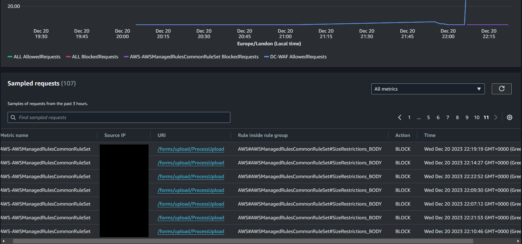522x244 pixels.
Task: Click the Find sampled requests search field
Action: click(x=119, y=117)
